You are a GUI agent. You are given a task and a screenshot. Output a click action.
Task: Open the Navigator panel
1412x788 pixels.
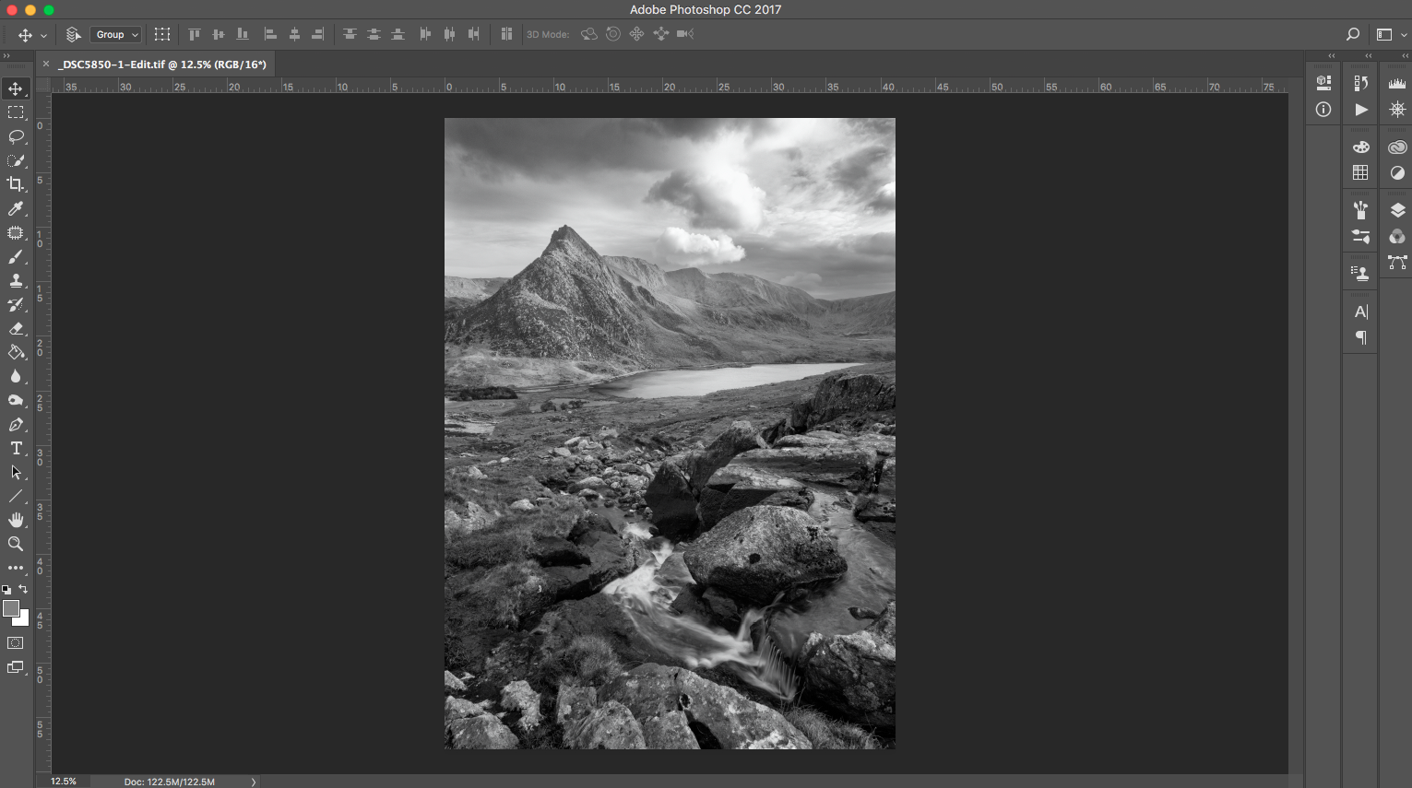[1397, 110]
